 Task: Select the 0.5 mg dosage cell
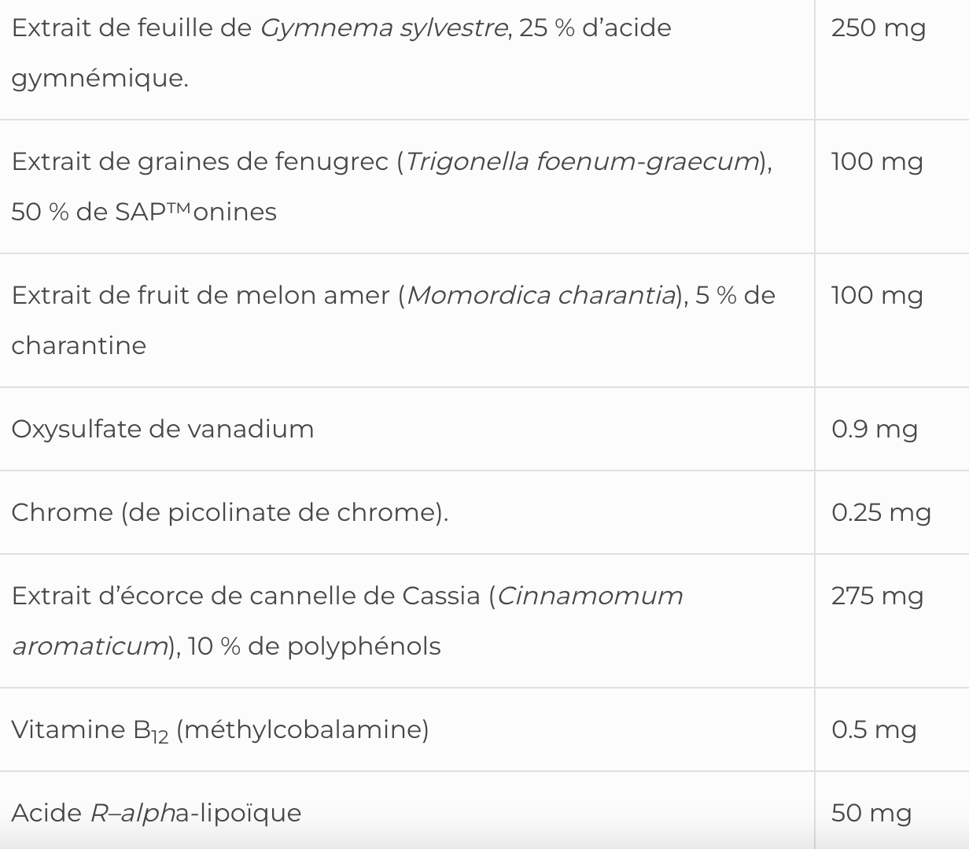pos(874,730)
